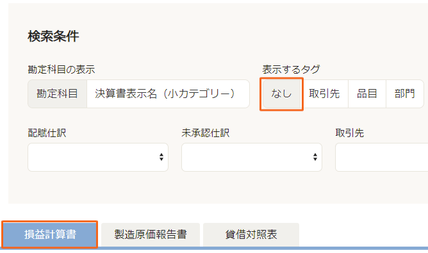Switch to the 損益計算書 tab

click(50, 234)
